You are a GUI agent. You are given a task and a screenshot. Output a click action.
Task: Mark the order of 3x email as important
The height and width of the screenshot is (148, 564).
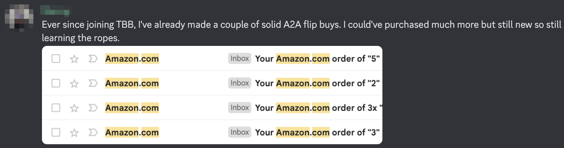pyautogui.click(x=93, y=108)
